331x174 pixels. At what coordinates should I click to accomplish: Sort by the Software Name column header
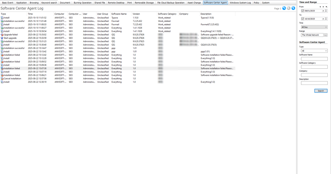click(x=121, y=14)
